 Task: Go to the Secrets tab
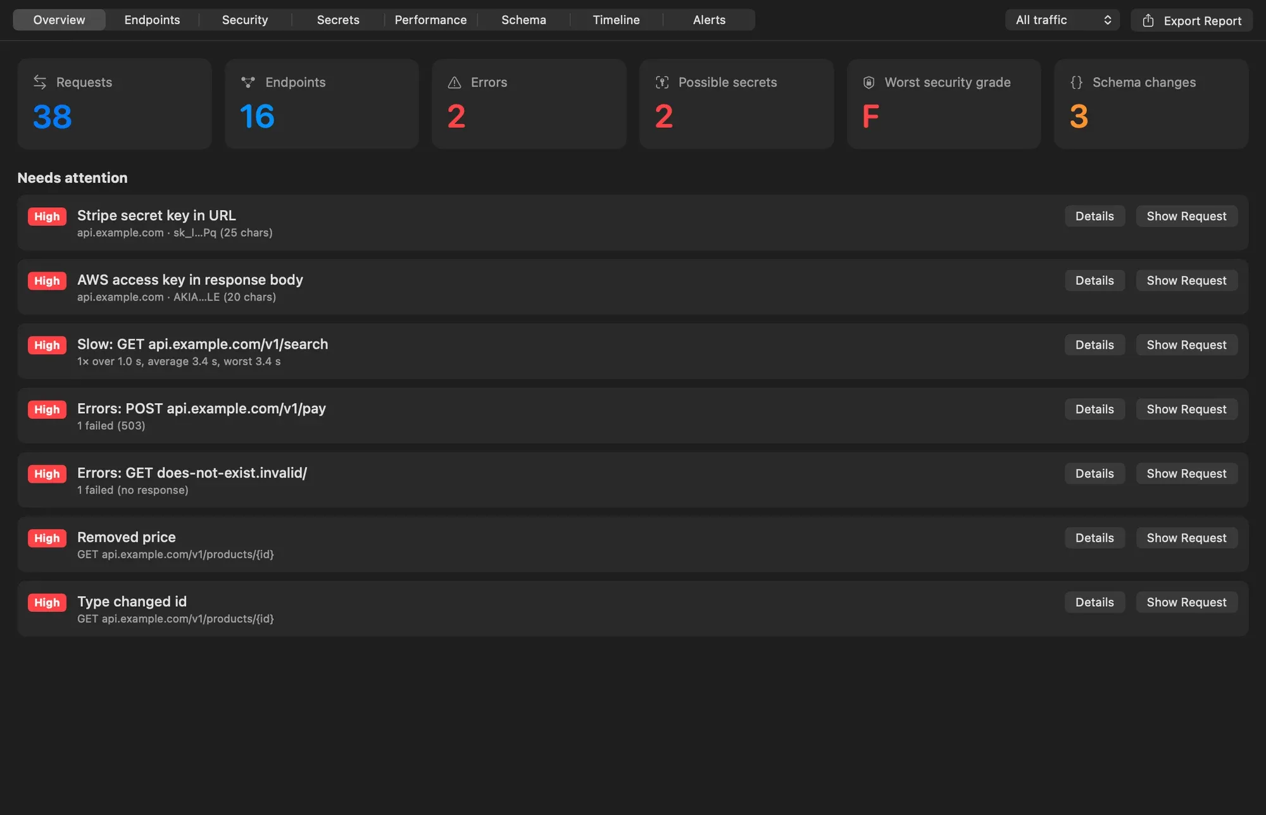(338, 20)
